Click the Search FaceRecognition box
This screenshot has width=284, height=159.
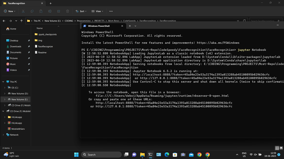tap(265, 21)
